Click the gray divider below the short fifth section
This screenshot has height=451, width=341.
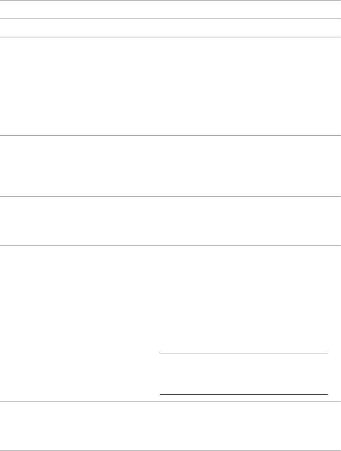(170, 246)
